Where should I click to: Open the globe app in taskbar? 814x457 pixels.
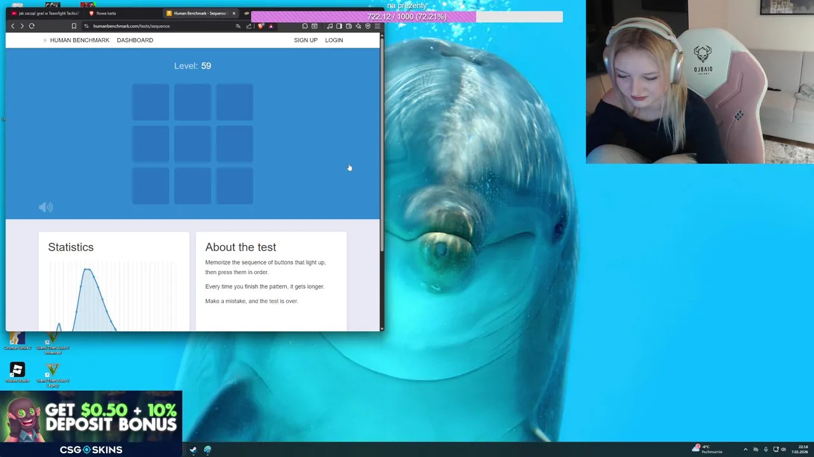tap(207, 450)
